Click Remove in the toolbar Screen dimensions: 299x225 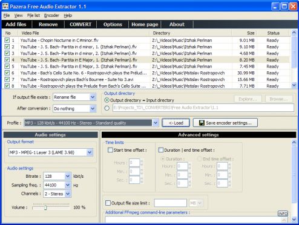point(48,24)
